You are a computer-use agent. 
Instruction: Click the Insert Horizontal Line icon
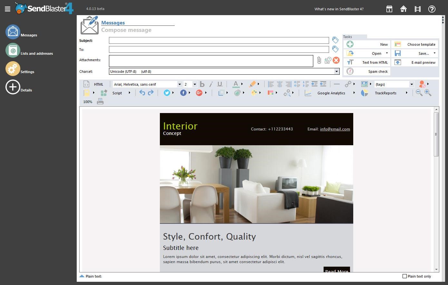coord(336,84)
